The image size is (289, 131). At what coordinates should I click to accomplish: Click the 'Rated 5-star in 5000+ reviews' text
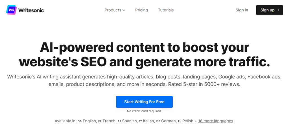tap(203, 84)
